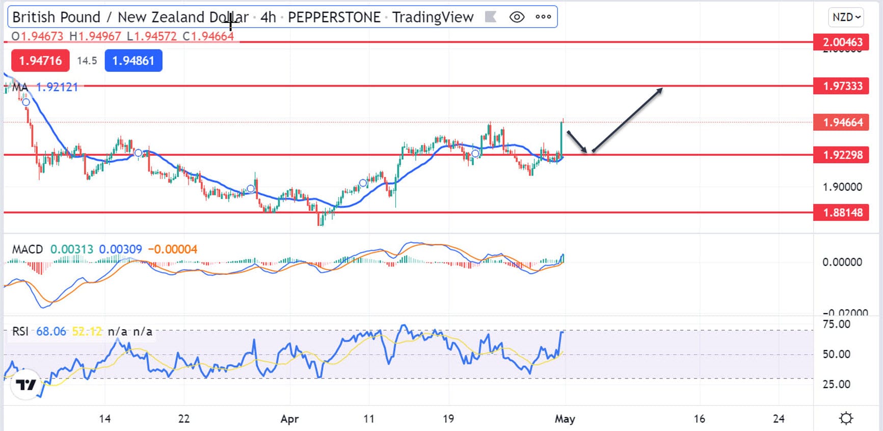Click the blue buy price 1.94861
Screen dimensions: 883x431
click(133, 61)
